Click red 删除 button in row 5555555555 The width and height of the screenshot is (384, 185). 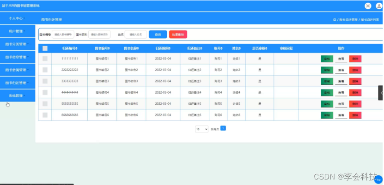355,104
